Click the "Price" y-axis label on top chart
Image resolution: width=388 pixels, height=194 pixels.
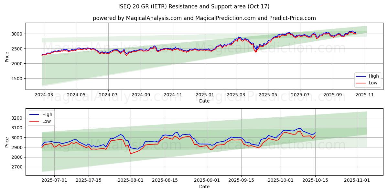coord(7,56)
